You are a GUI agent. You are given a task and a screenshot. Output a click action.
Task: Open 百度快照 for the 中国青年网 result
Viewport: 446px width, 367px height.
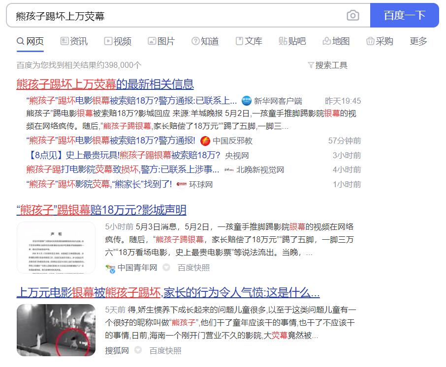[193, 268]
